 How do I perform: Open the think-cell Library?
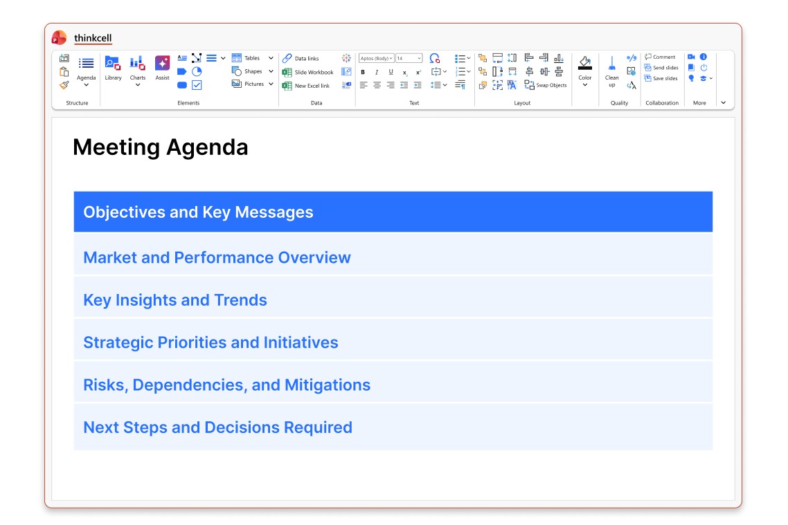113,68
